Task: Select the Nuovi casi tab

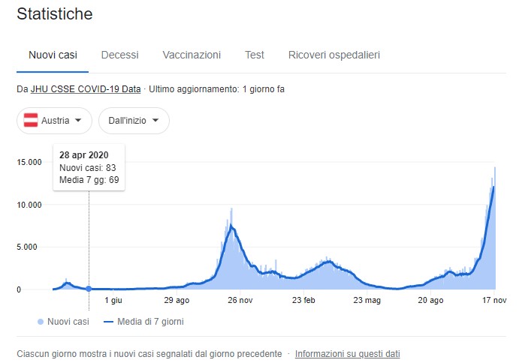Action: (53, 55)
